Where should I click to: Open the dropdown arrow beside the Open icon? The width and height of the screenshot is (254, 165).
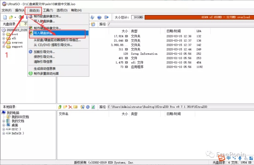[15, 17]
